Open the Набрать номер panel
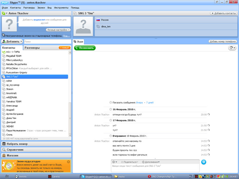Image resolution: width=239 pixels, height=179 pixels. (36, 144)
